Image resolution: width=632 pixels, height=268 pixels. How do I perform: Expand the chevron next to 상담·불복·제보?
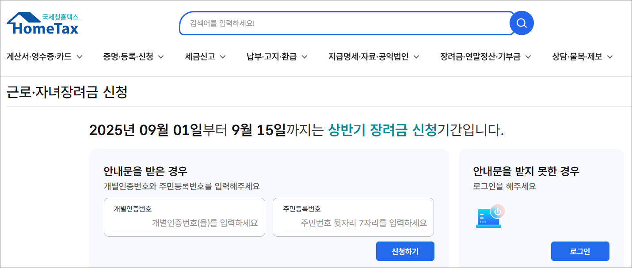610,57
